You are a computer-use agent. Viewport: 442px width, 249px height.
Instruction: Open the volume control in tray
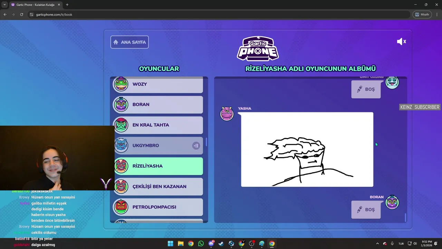(415, 243)
